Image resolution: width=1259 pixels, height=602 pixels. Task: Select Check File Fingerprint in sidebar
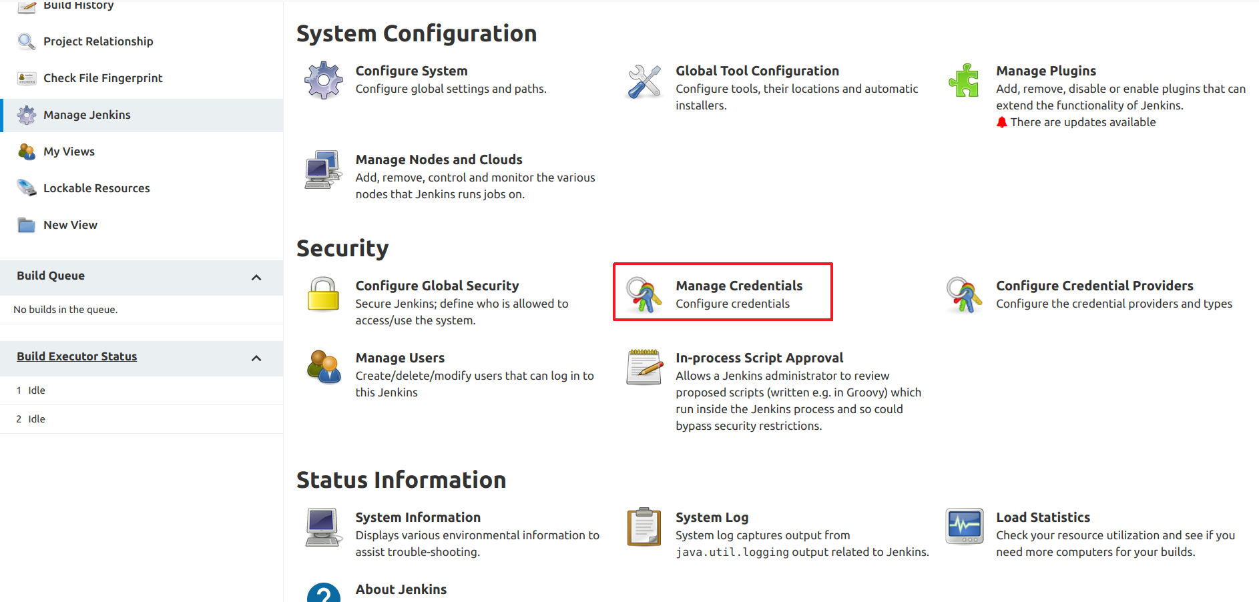tap(103, 78)
